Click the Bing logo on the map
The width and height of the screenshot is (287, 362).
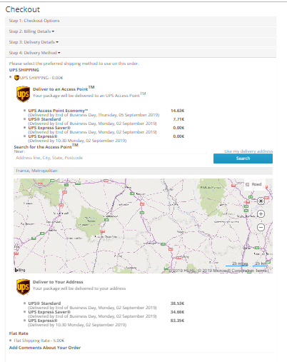[x=20, y=270]
